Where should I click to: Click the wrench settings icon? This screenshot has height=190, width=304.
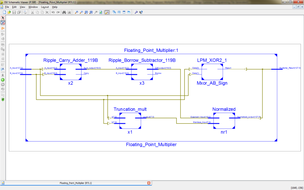[136, 12]
